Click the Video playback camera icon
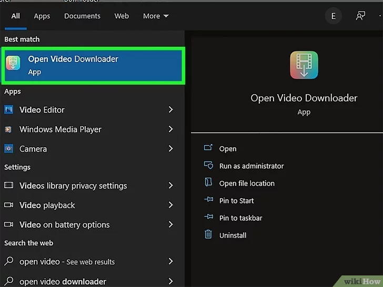 (8, 205)
